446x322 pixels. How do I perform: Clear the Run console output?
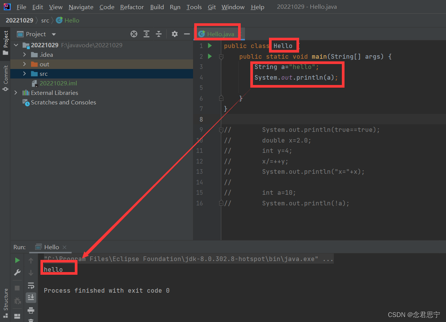31,320
